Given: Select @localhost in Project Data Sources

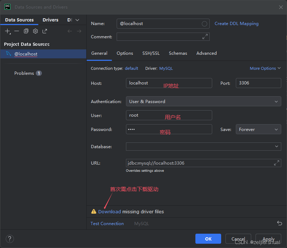Looking at the screenshot, I should click(43, 54).
